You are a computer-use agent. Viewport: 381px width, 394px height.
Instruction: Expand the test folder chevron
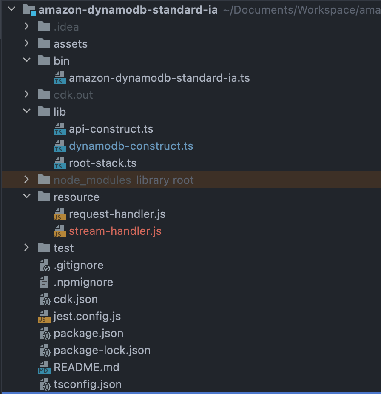tap(27, 248)
